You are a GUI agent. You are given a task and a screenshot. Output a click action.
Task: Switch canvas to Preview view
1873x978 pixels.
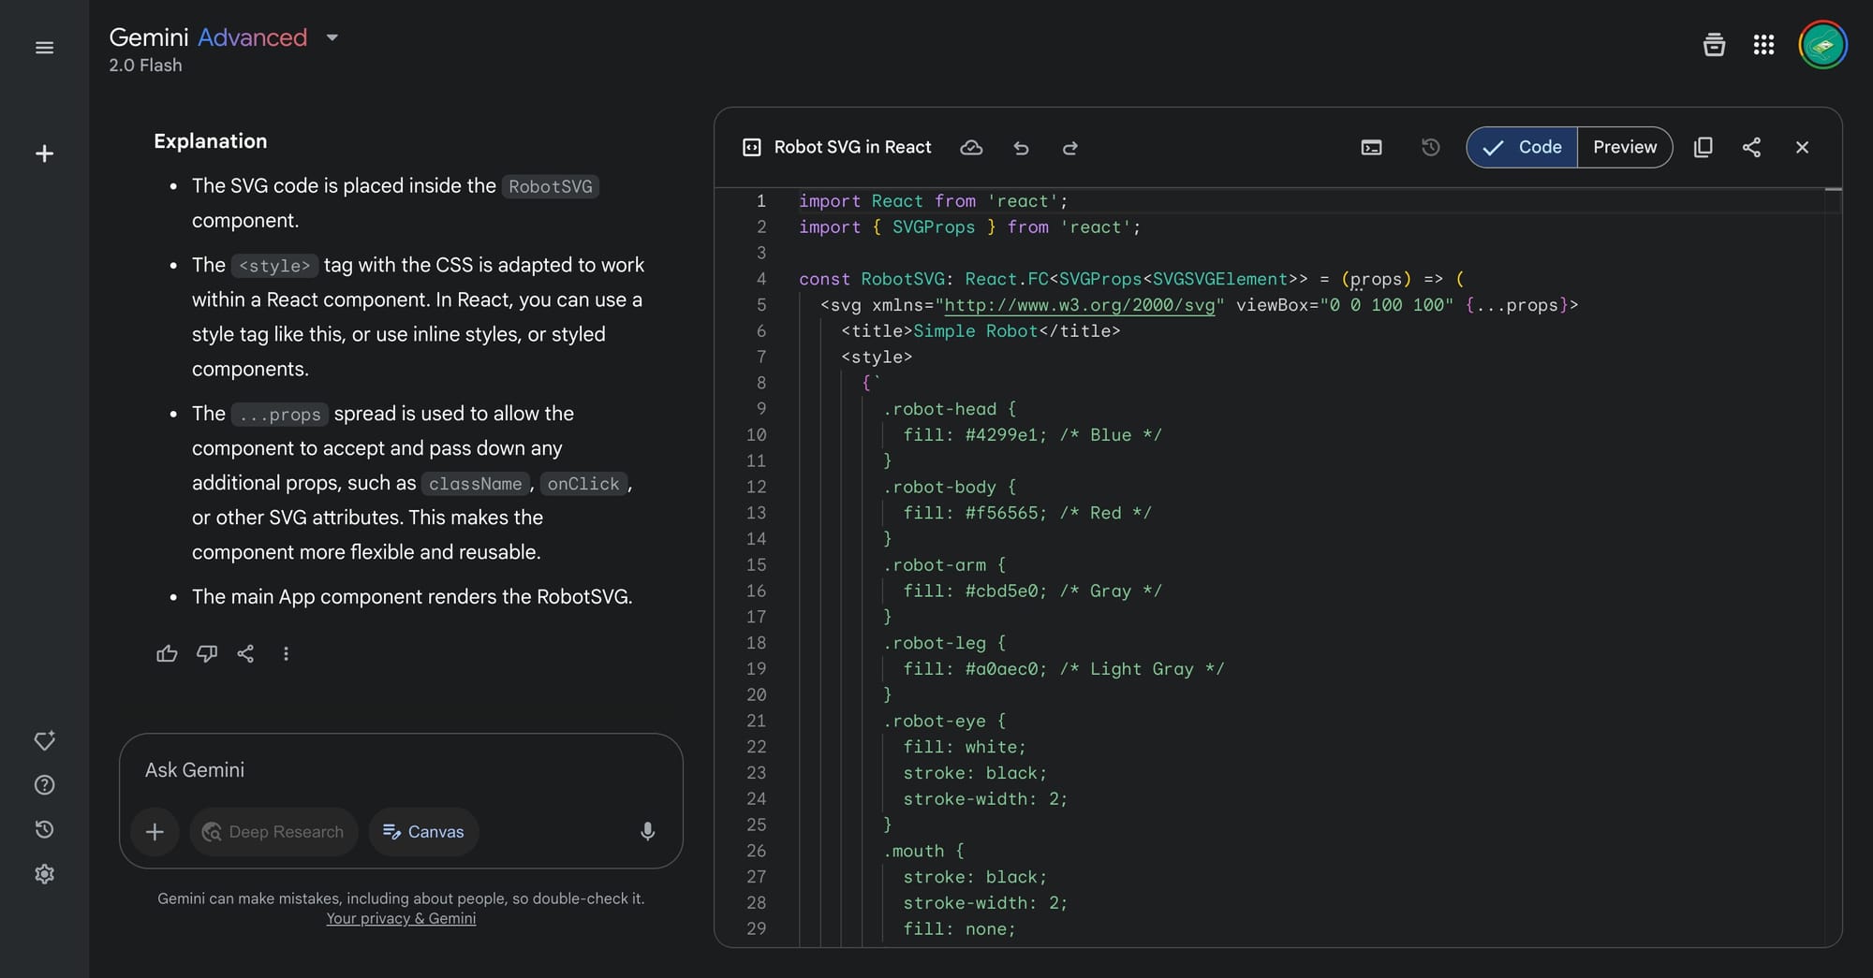(1625, 148)
